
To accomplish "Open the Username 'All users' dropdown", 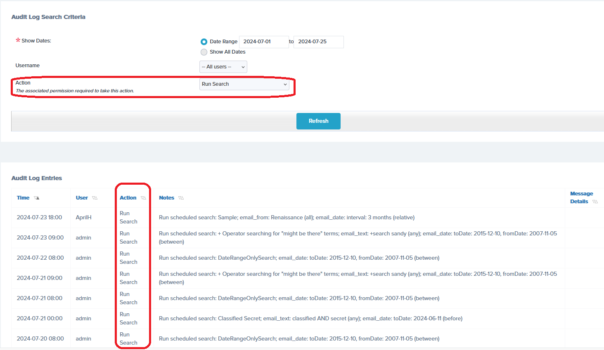I will coord(223,67).
